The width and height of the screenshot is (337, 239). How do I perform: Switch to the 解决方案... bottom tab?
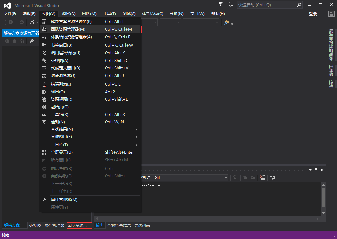(13, 225)
